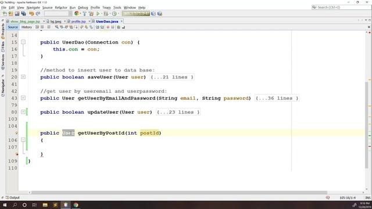Click the Find Selection magnifier icon in editor toolbar
372x209 pixels.
[56, 27]
